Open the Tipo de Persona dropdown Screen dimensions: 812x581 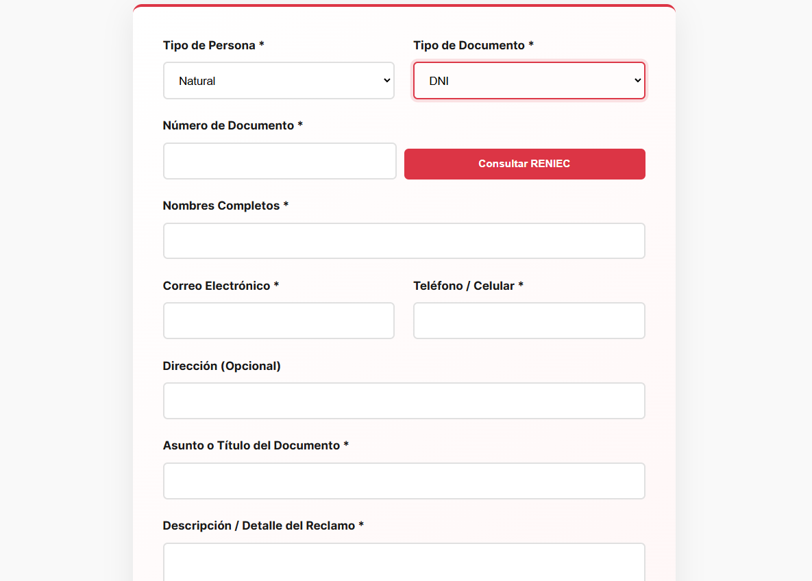pyautogui.click(x=278, y=81)
